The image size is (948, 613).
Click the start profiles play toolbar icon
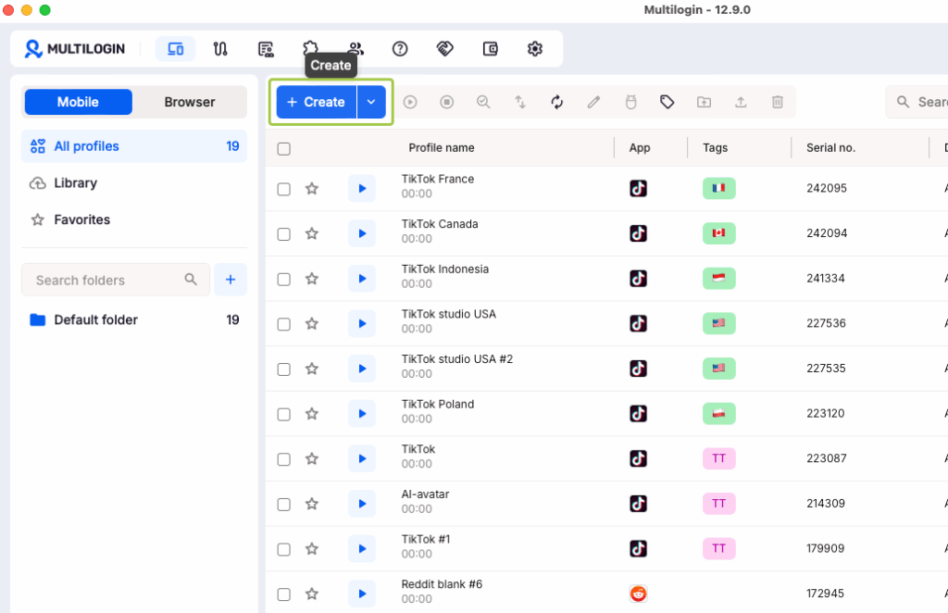(x=410, y=102)
